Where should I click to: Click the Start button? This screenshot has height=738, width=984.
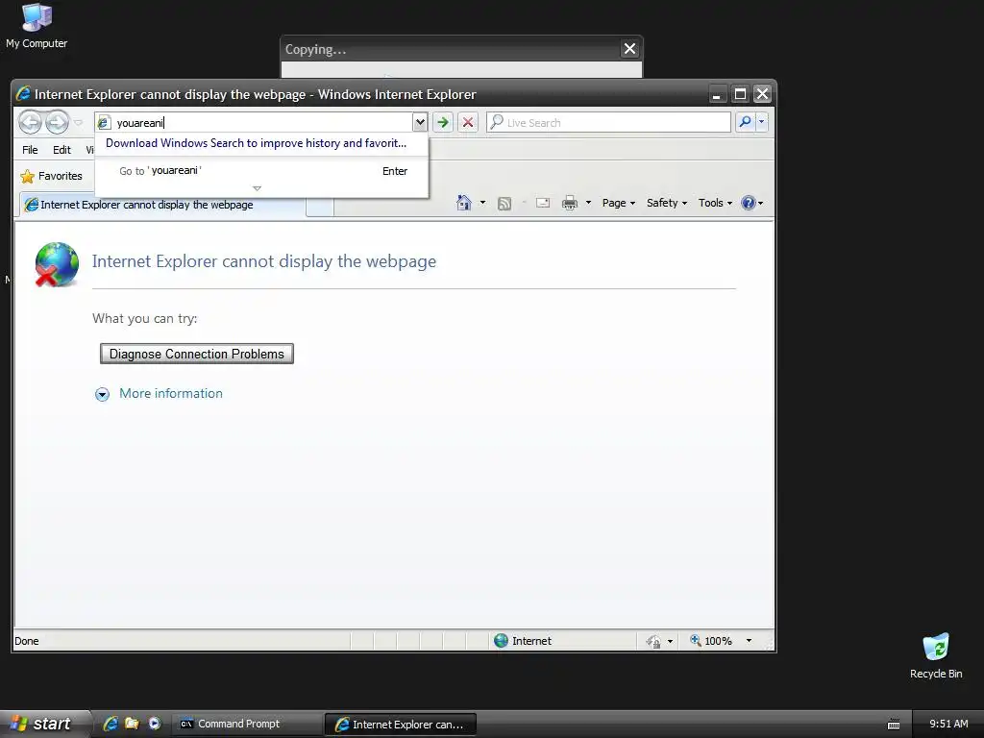pyautogui.click(x=44, y=724)
